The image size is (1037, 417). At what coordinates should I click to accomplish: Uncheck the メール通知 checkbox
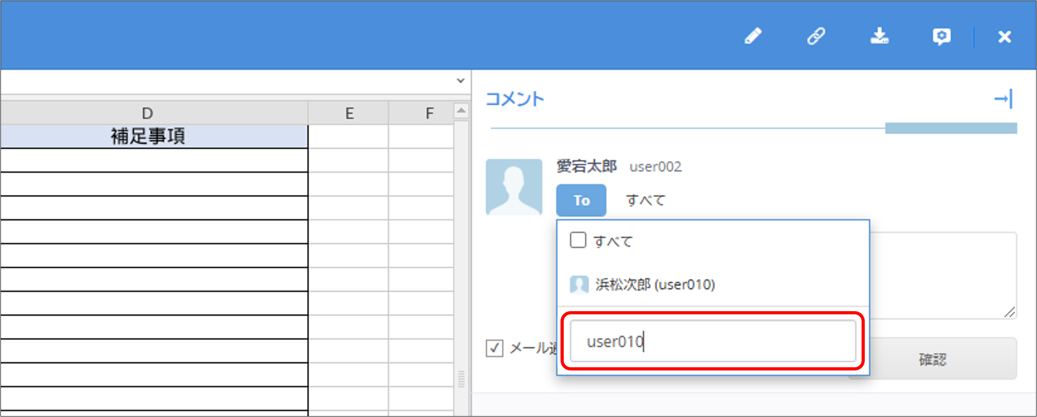(x=494, y=348)
